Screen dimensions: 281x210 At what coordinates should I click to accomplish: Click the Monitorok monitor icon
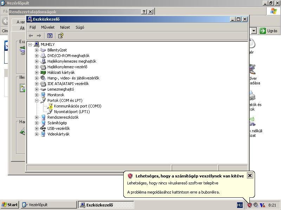coord(43,94)
